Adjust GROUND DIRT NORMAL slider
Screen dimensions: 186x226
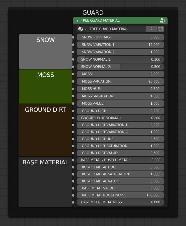click(x=120, y=118)
